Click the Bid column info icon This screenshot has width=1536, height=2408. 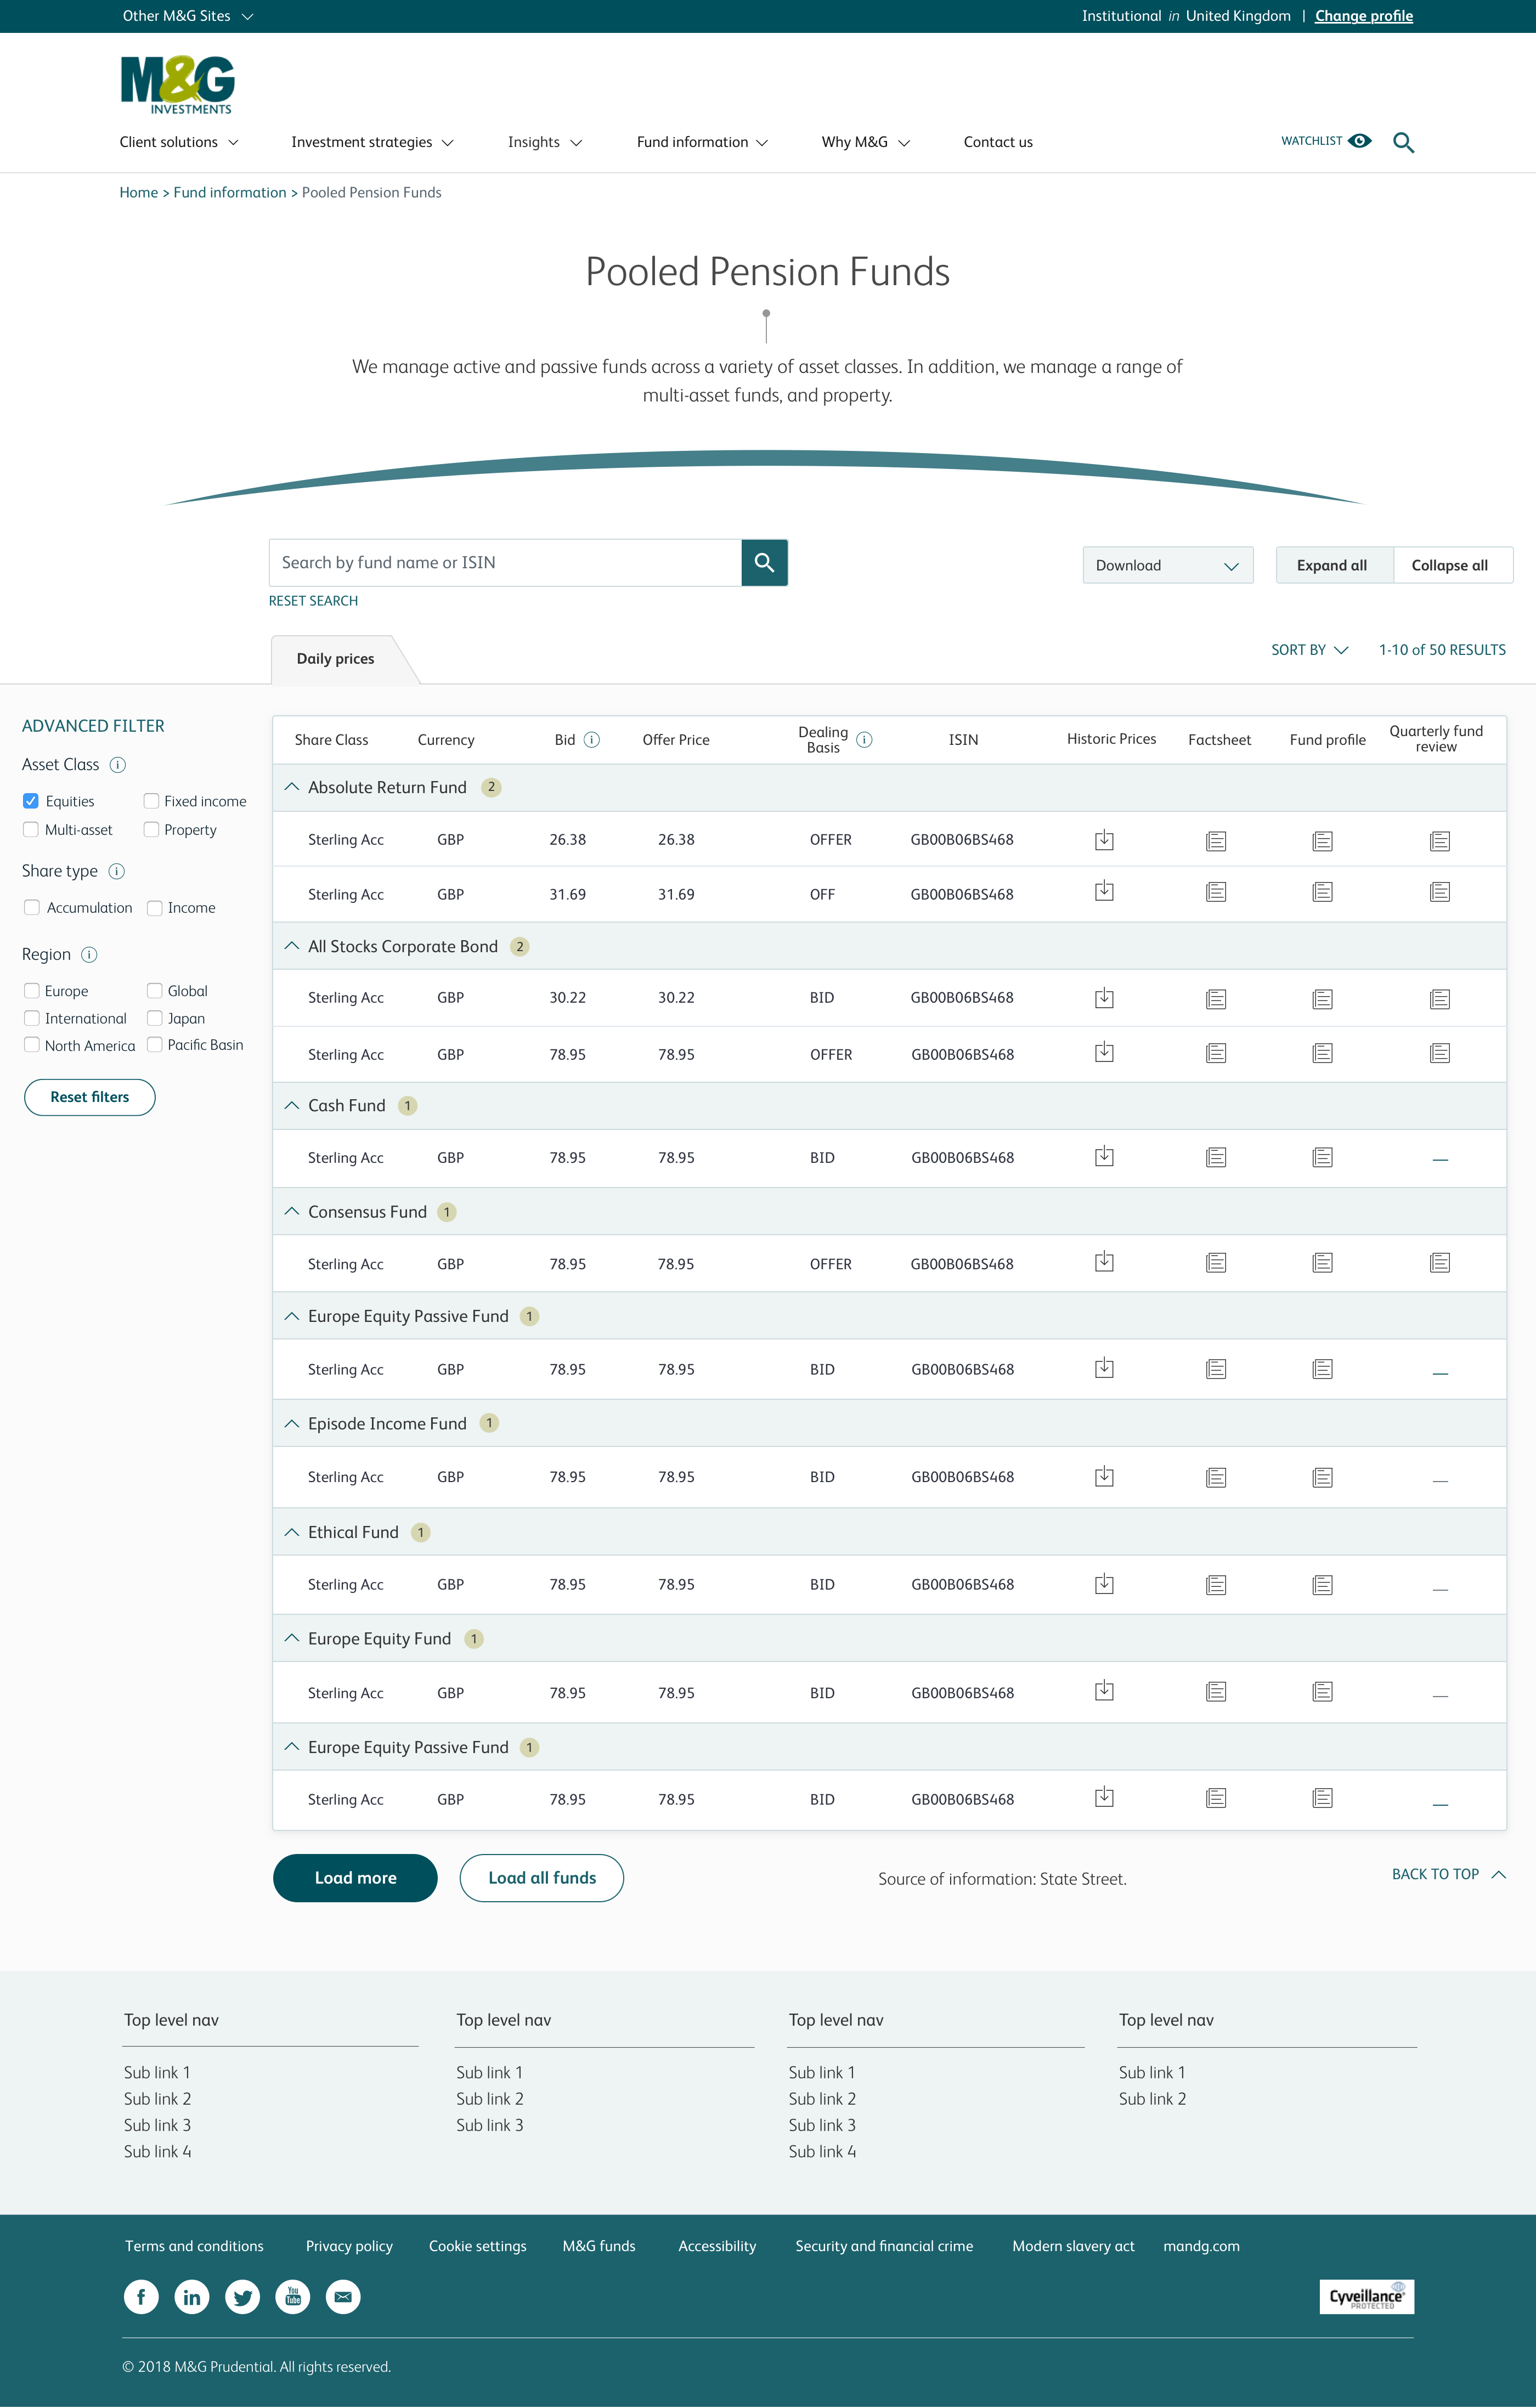coord(592,740)
